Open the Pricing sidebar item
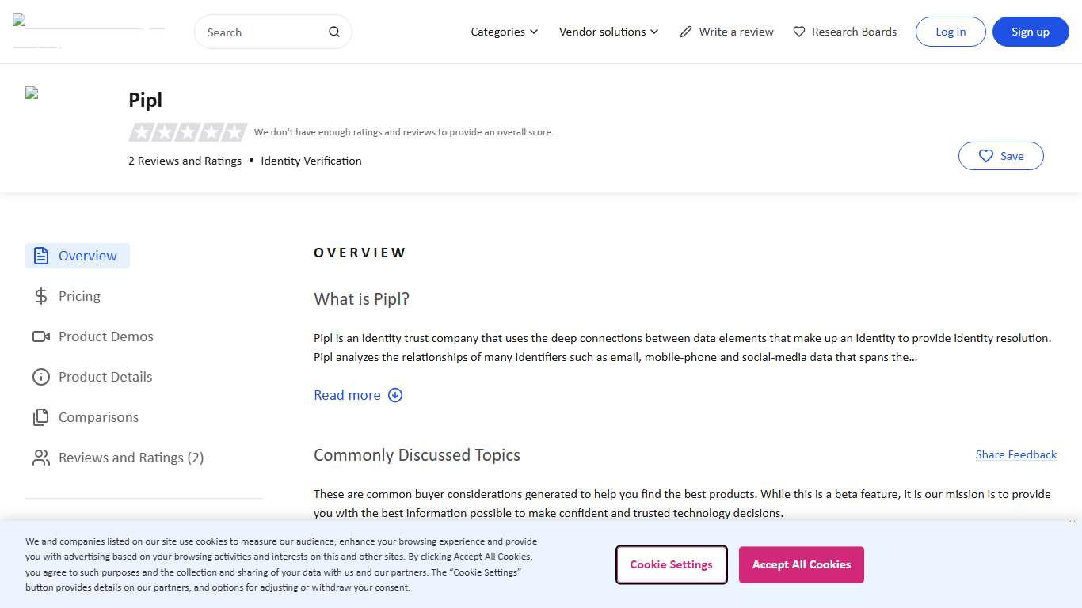 tap(79, 296)
